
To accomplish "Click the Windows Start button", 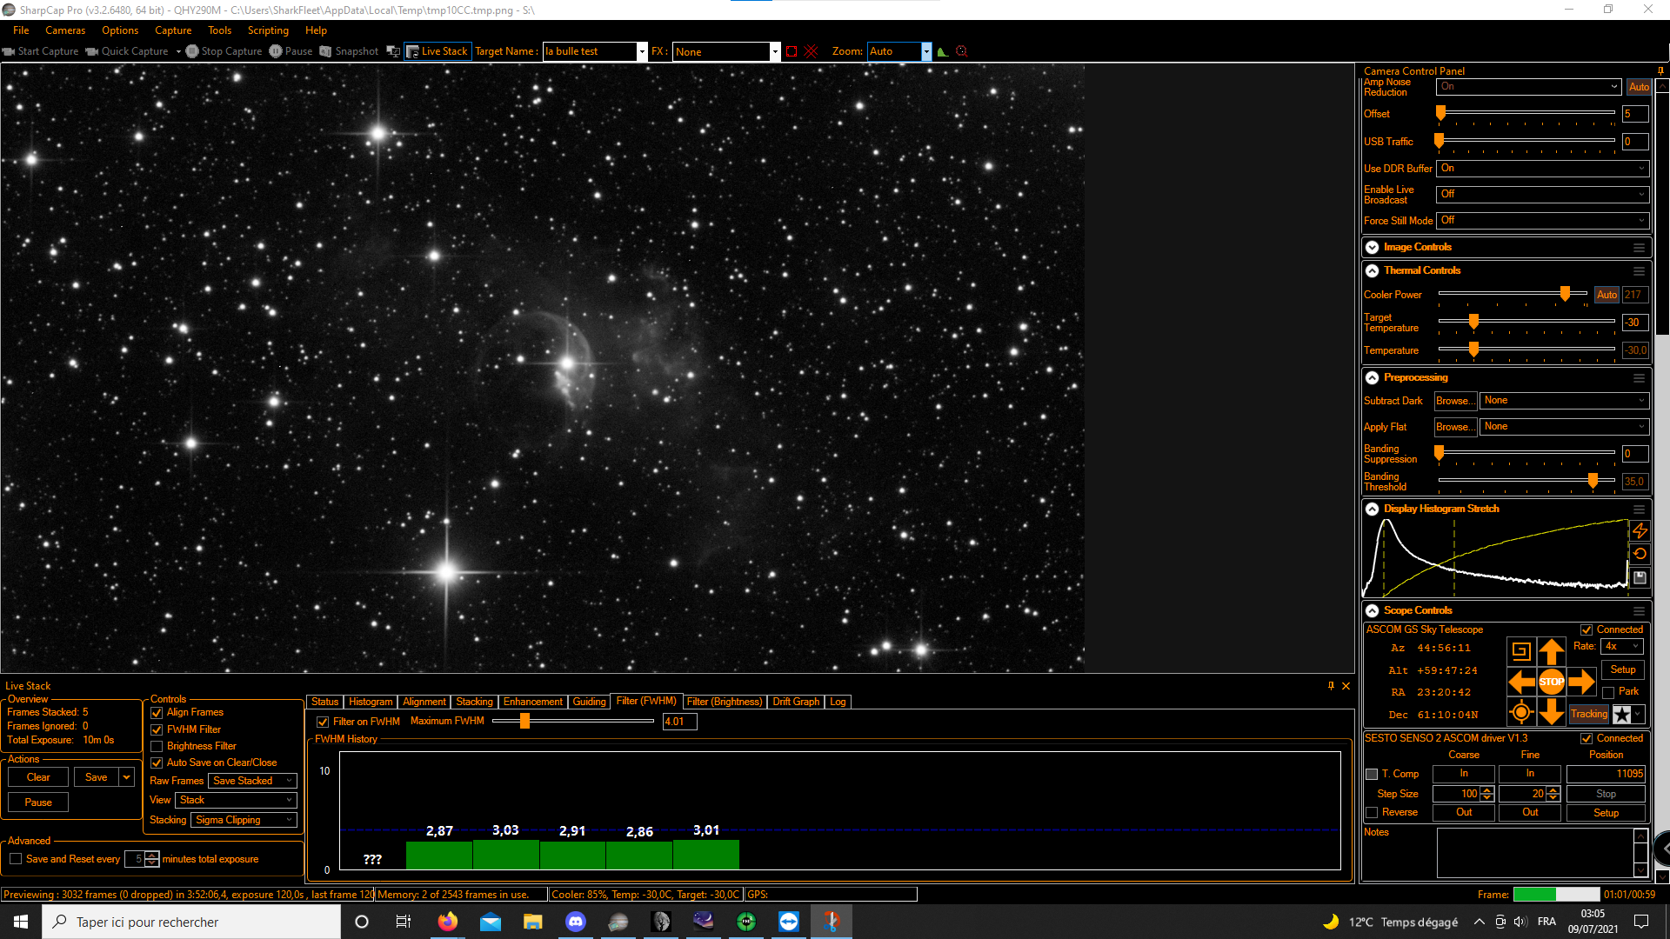I will coord(21,922).
